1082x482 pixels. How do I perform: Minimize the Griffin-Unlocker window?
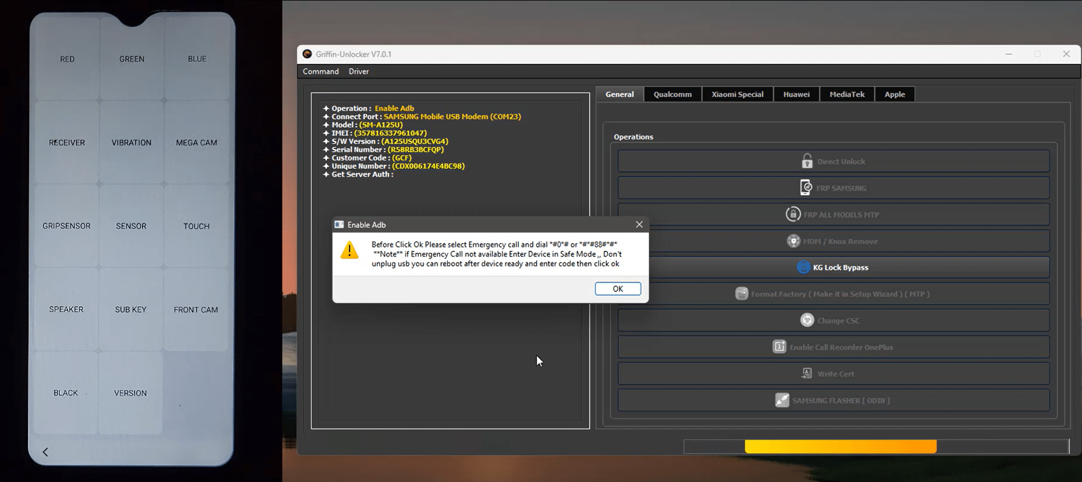pyautogui.click(x=1008, y=54)
